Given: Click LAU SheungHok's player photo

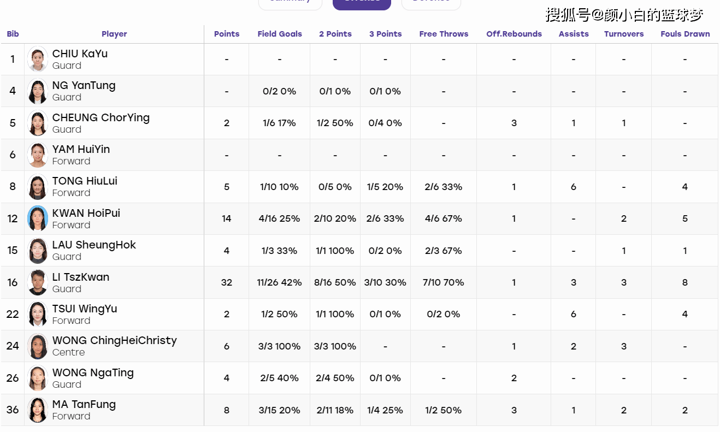Looking at the screenshot, I should click(38, 251).
